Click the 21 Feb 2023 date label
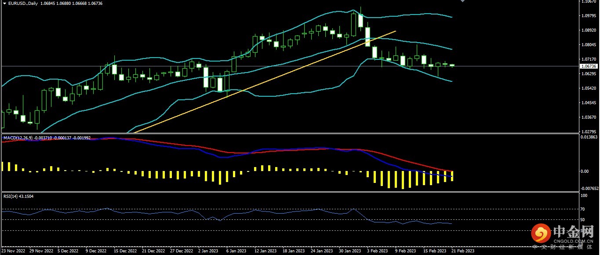600x255 pixels. click(x=462, y=251)
